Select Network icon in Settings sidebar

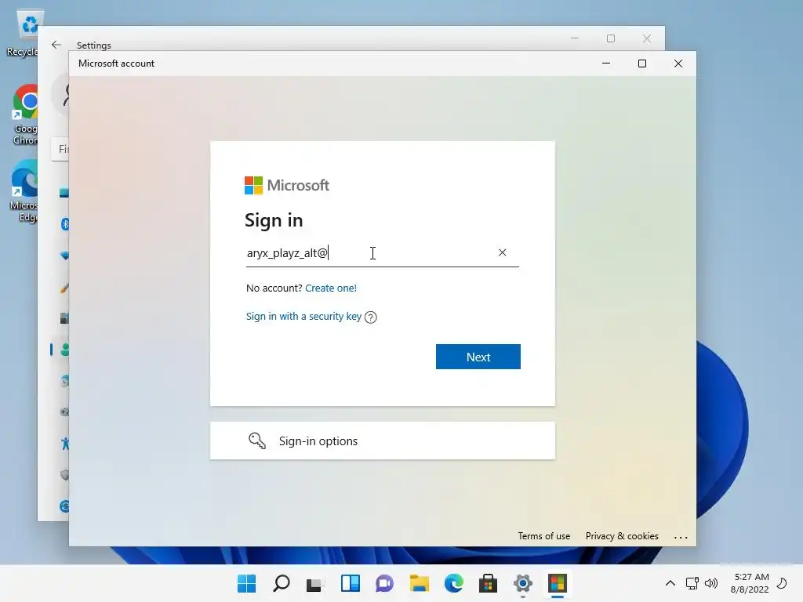(64, 256)
